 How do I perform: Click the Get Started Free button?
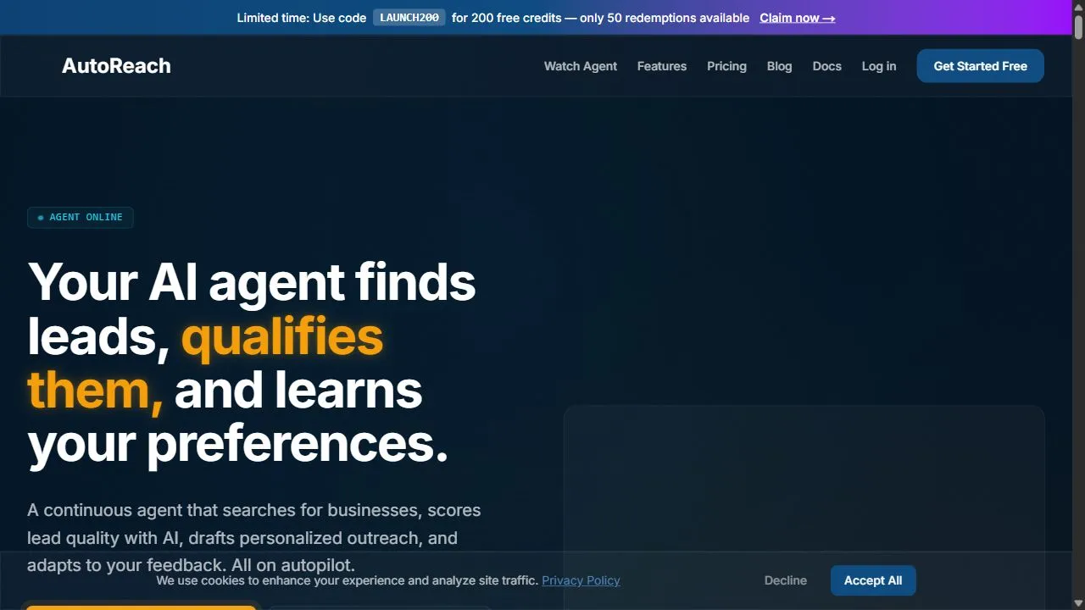click(x=980, y=66)
